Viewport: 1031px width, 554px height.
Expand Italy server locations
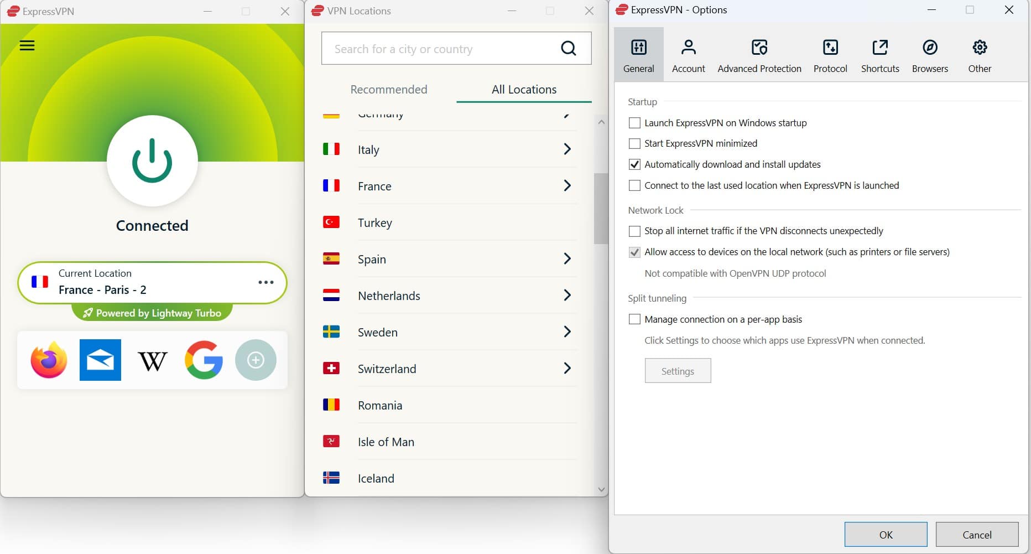coord(567,149)
